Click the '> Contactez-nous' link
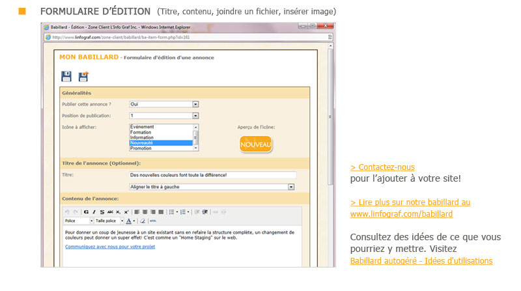This screenshot has height=291, width=521. click(382, 167)
